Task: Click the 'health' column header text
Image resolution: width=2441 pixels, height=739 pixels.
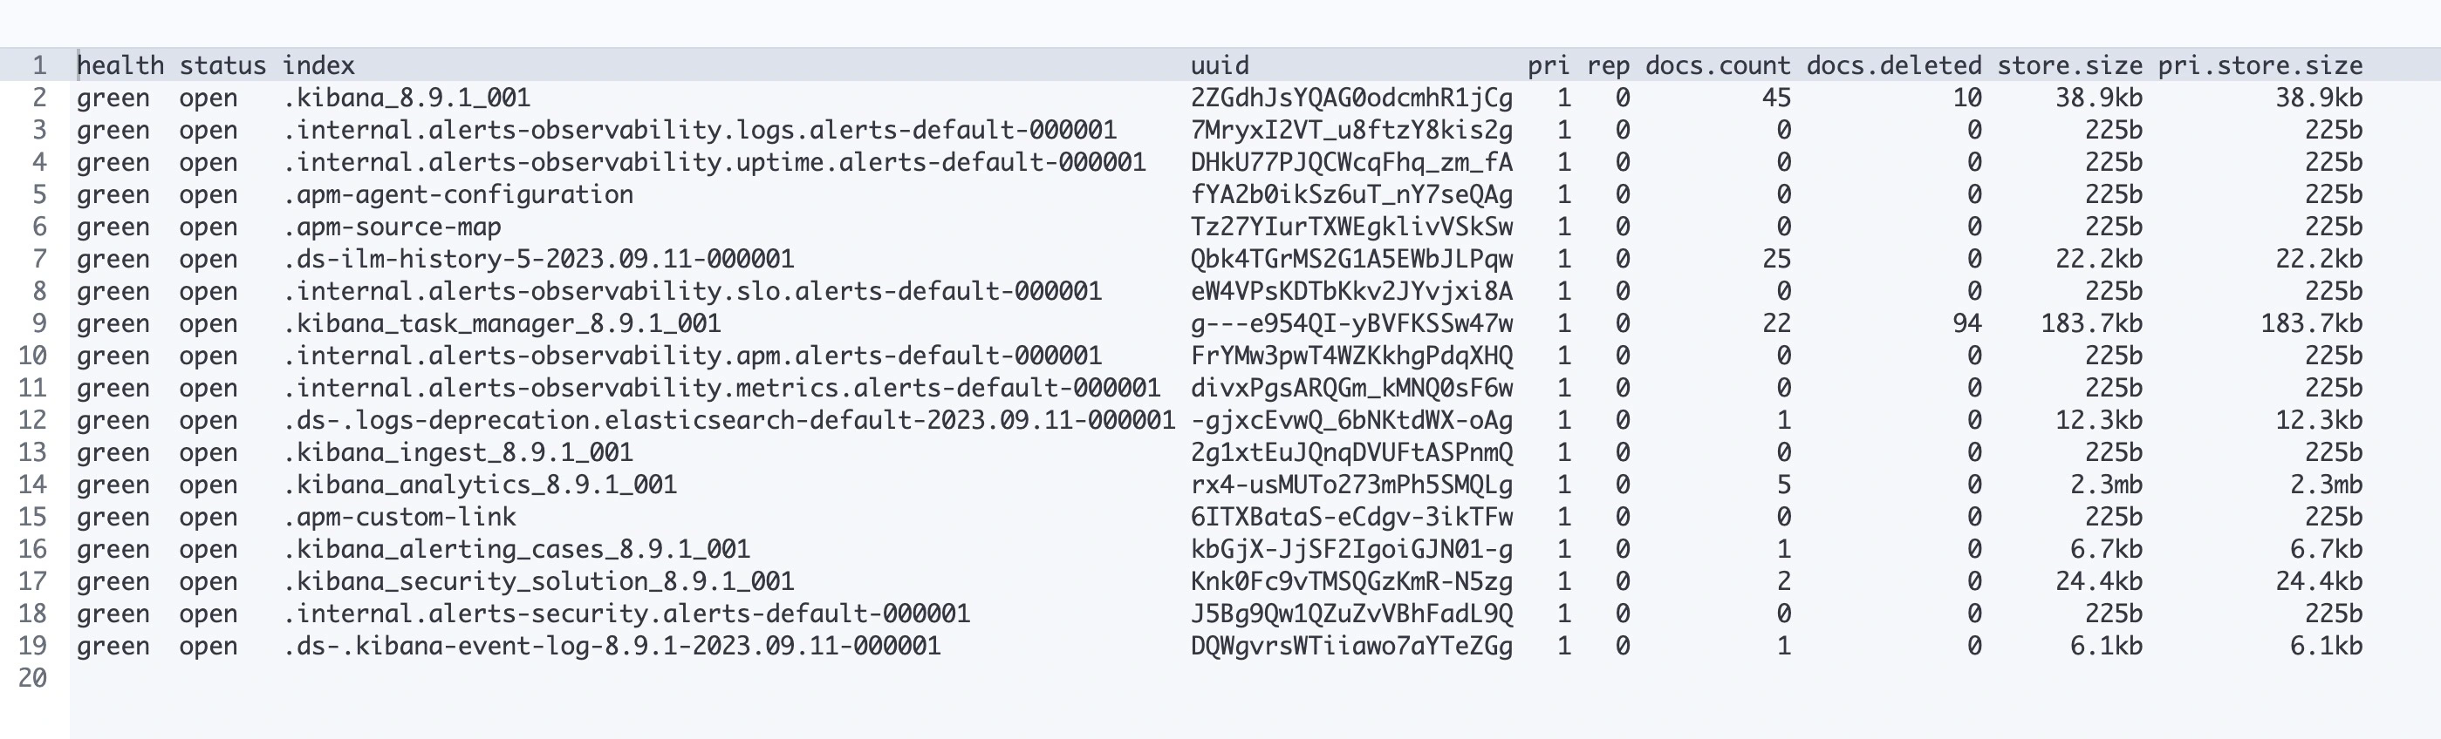Action: [x=120, y=65]
